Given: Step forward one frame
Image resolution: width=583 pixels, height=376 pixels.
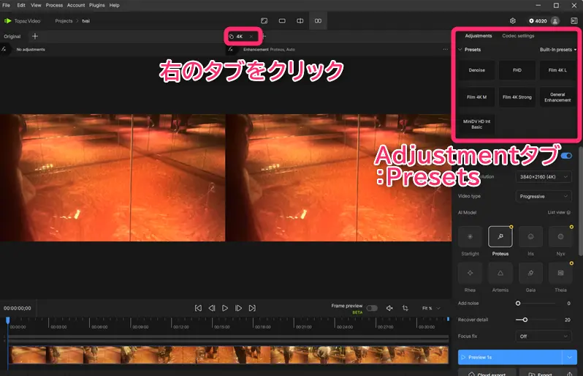Looking at the screenshot, I should point(238,308).
